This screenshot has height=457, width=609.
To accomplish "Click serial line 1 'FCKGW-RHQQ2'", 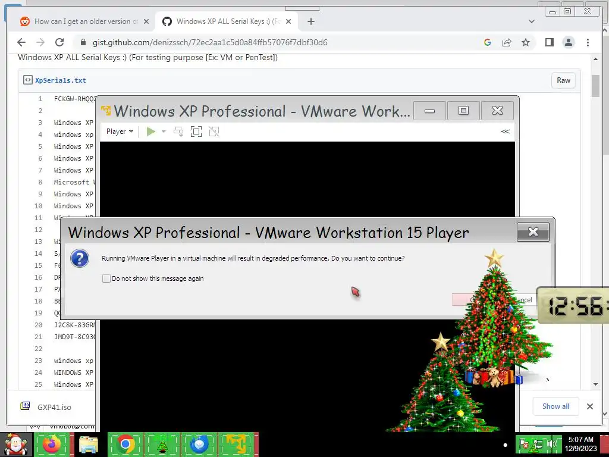I will click(x=76, y=99).
